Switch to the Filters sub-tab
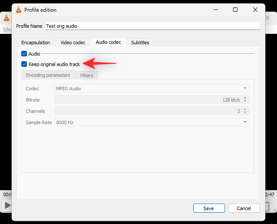Screen dimensions: 277x224 87,76
